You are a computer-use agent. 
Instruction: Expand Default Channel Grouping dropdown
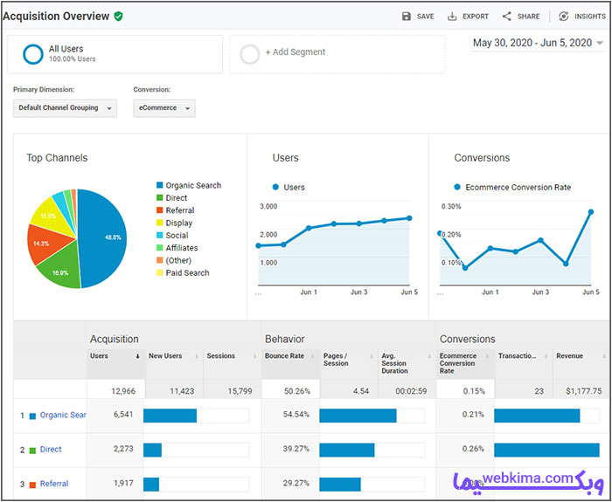tap(65, 108)
